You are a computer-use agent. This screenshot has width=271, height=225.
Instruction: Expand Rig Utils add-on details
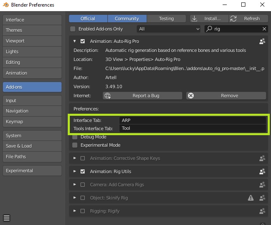[x=74, y=171]
